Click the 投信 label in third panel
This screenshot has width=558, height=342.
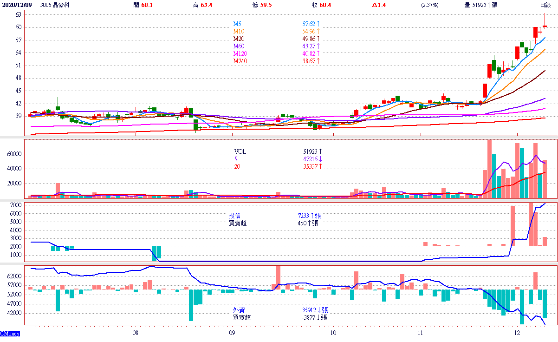(235, 216)
